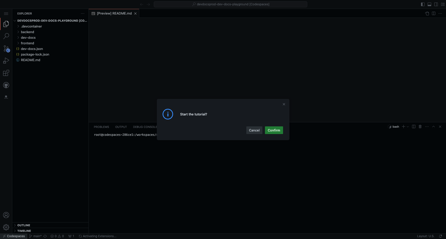Open the GitHub panel icon
The image size is (446, 239).
pyautogui.click(x=6, y=85)
